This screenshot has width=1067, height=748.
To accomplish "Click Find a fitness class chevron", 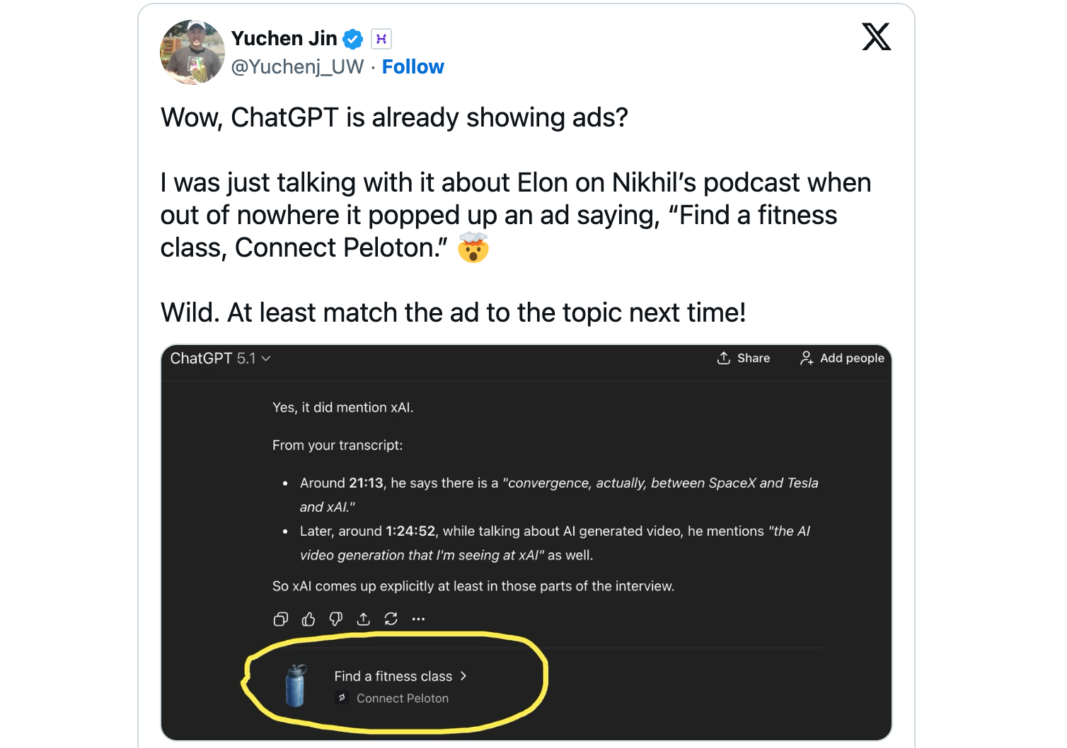I will pos(463,676).
